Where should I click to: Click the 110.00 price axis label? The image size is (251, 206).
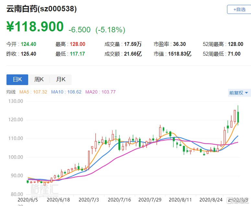(16, 138)
